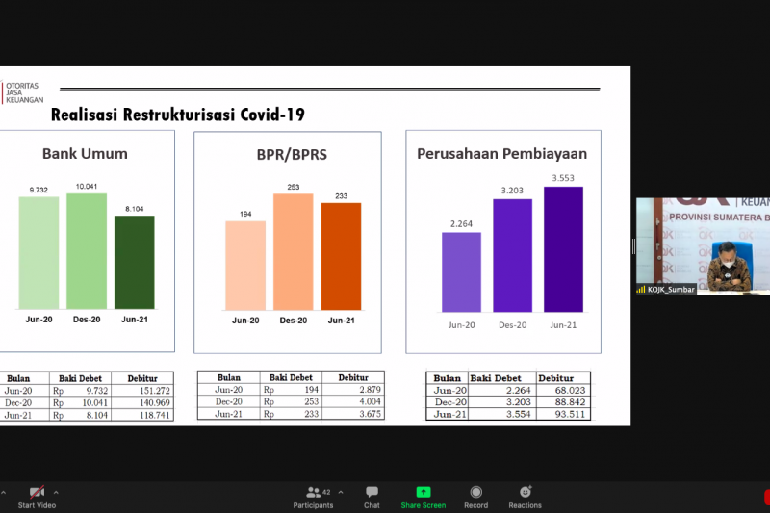
Task: Expand the arrow beside Participants
Action: [x=341, y=492]
